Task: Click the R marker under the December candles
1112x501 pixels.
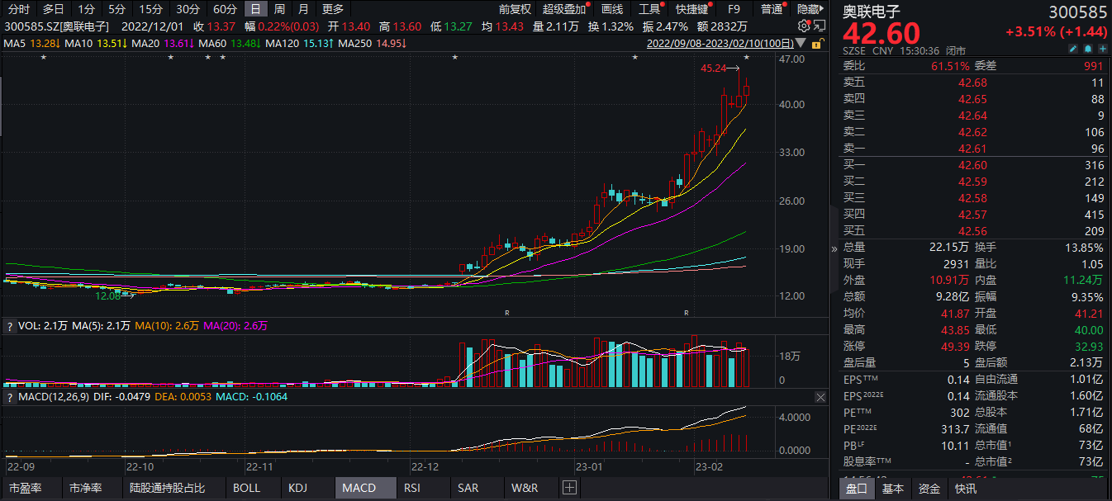Action: 507,313
